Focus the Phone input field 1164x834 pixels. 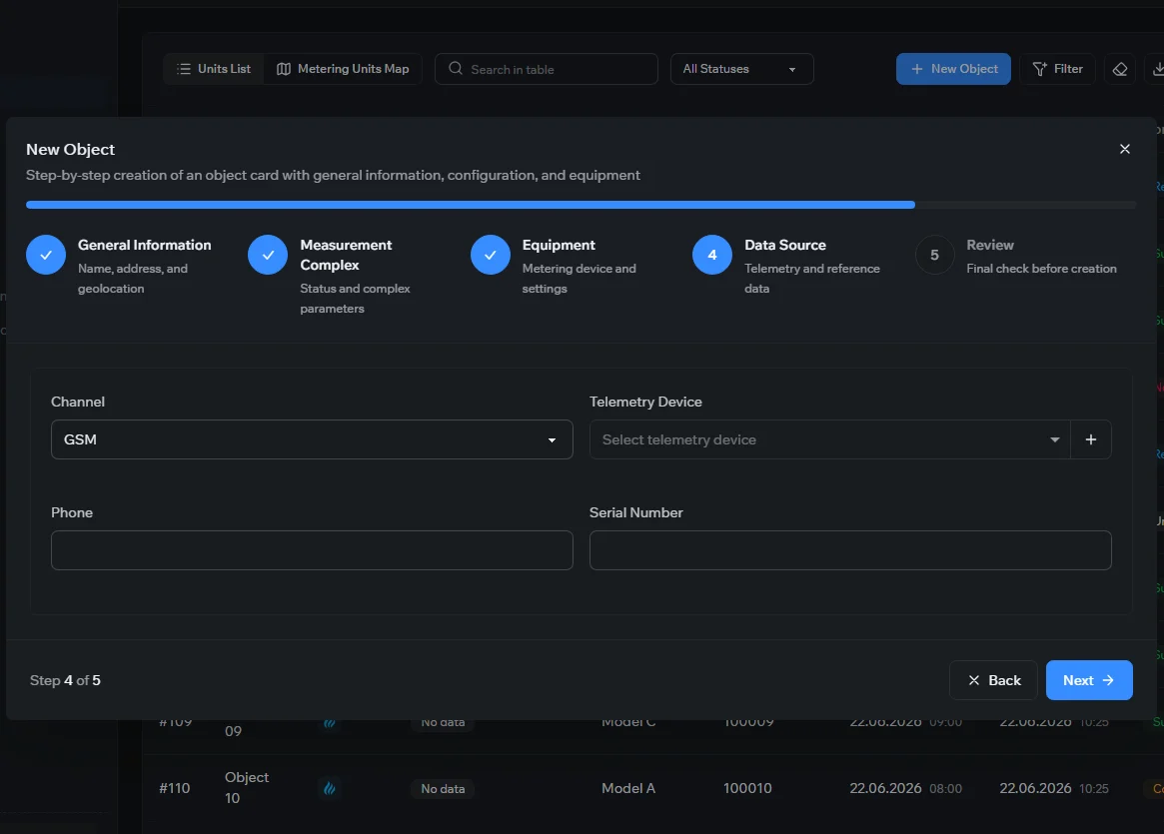click(x=312, y=549)
